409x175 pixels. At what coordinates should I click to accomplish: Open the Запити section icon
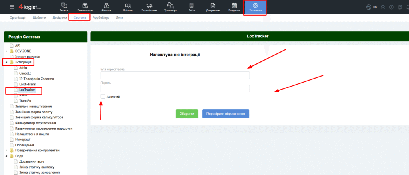(x=64, y=5)
